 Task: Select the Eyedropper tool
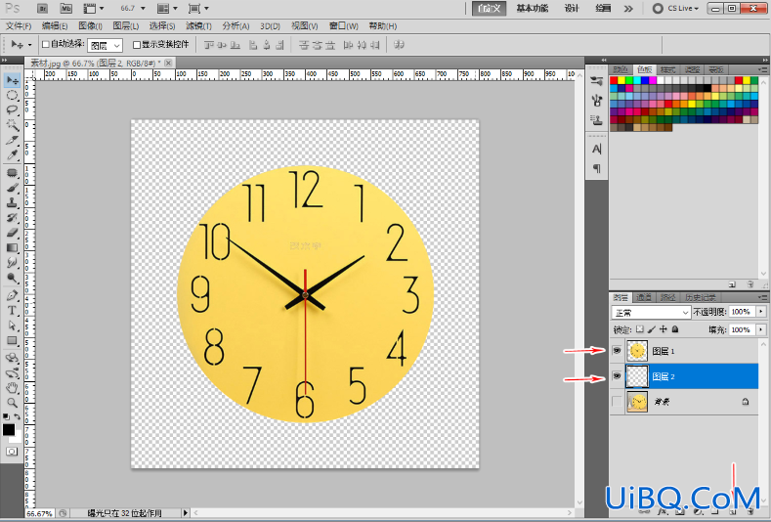[x=13, y=155]
